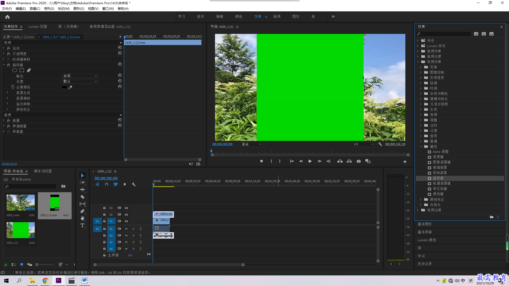This screenshot has width=509, height=286.
Task: Open 历史记录 panel
Action: click(x=425, y=264)
